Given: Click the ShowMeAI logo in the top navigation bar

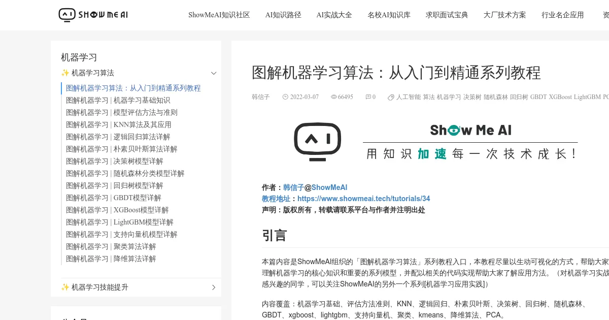Looking at the screenshot, I should click(x=93, y=15).
